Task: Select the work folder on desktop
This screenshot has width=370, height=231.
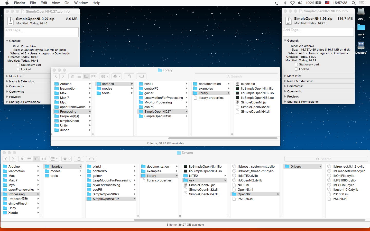Action: (x=361, y=30)
